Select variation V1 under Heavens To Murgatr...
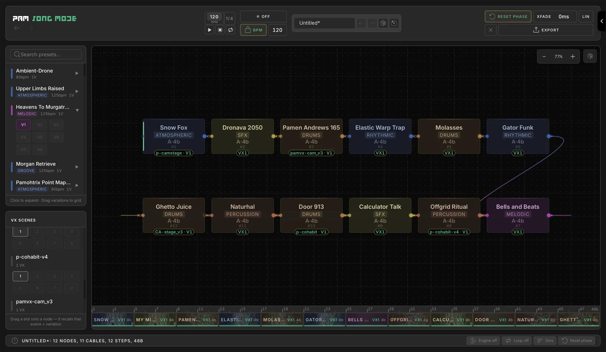The width and height of the screenshot is (606, 352). pyautogui.click(x=23, y=125)
